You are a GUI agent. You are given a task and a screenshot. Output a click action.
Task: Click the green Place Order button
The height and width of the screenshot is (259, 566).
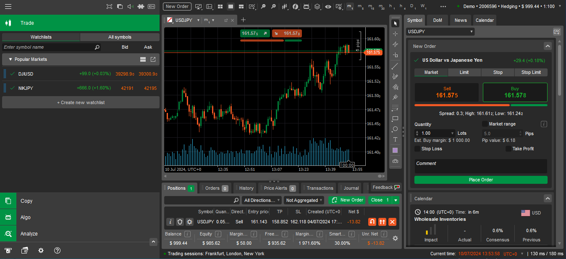(x=480, y=180)
